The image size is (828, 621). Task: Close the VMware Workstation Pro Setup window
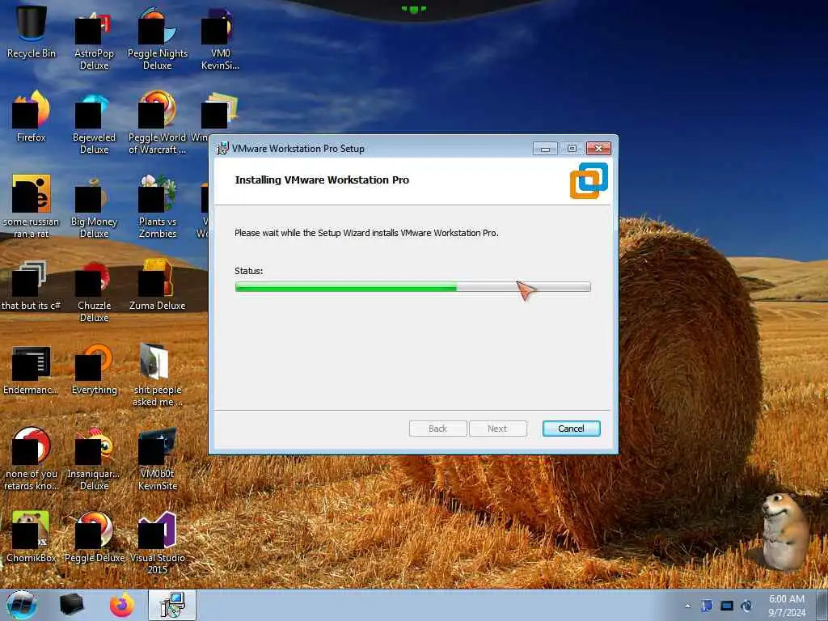598,149
